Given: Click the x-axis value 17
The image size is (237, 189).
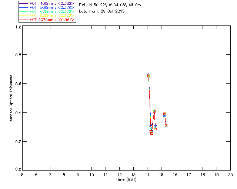Looking at the screenshot, I should (189, 175).
